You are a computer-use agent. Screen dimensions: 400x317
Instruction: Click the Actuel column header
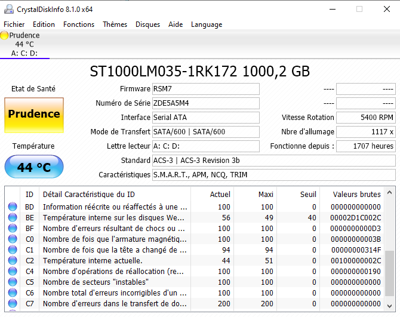click(x=213, y=195)
